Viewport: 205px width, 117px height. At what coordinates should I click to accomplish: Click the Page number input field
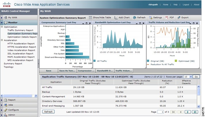tap(161, 112)
